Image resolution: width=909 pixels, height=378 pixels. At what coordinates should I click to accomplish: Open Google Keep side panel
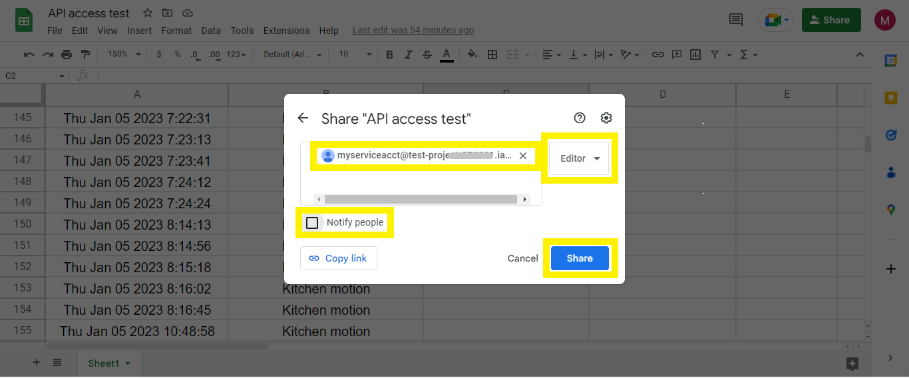[x=891, y=98]
